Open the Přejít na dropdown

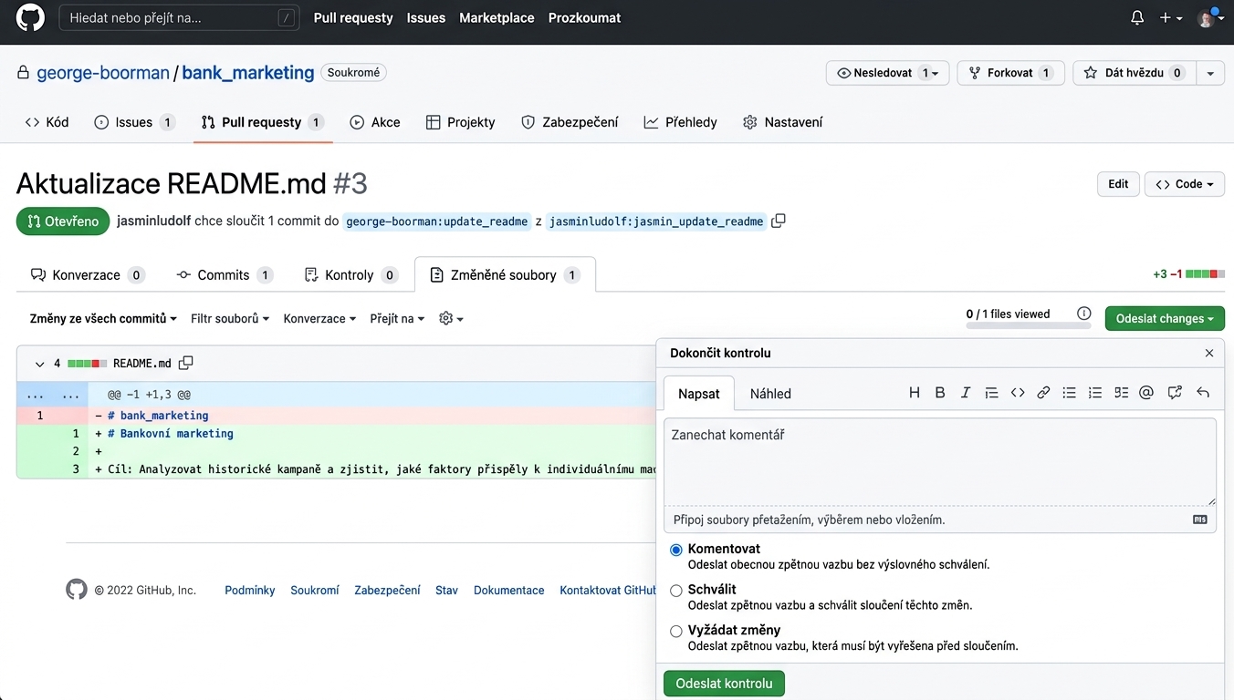point(397,318)
